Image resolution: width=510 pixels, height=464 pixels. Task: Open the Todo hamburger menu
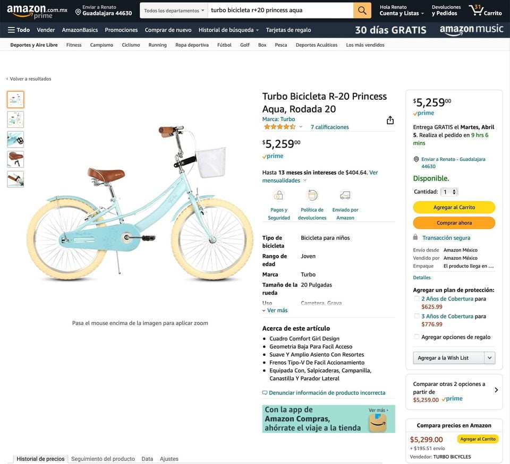19,30
